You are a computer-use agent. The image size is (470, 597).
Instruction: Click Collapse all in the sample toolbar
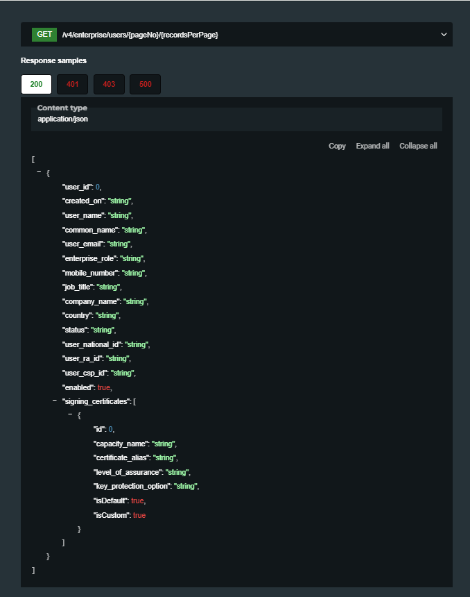click(x=418, y=146)
